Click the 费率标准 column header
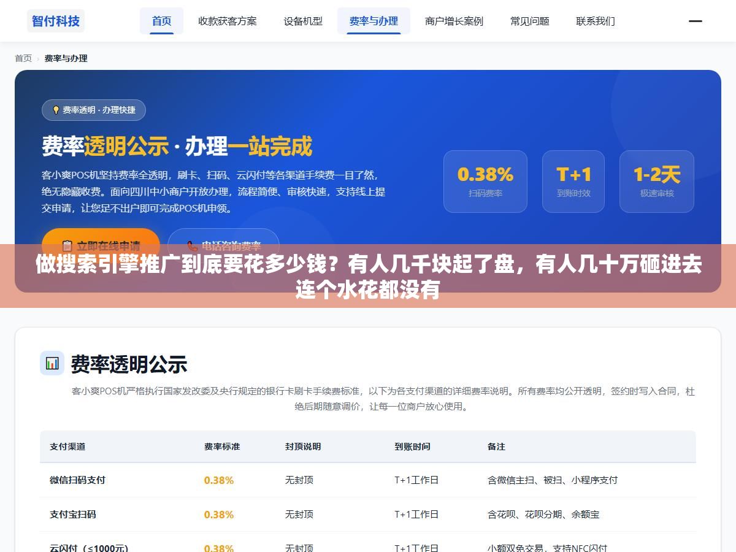This screenshot has height=552, width=736. (222, 447)
